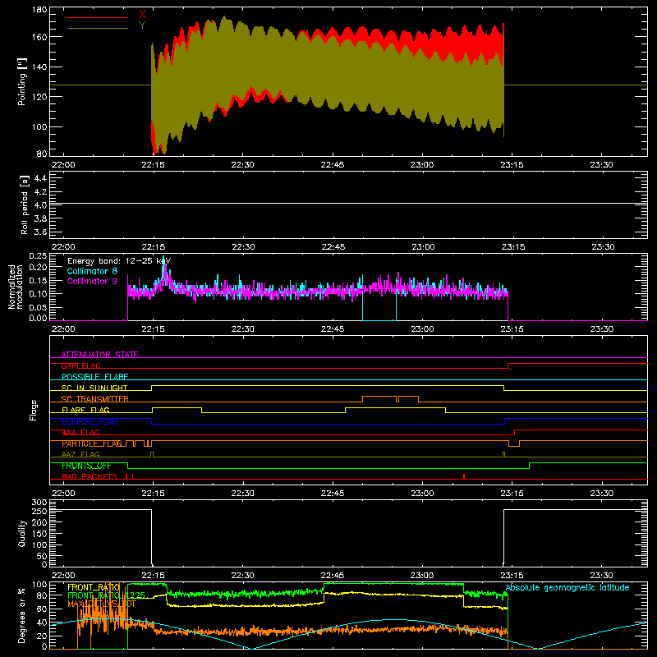The height and width of the screenshot is (657, 657).
Task: Select the yellow 'FRONT_RATIO' legend label
Action: pyautogui.click(x=94, y=587)
